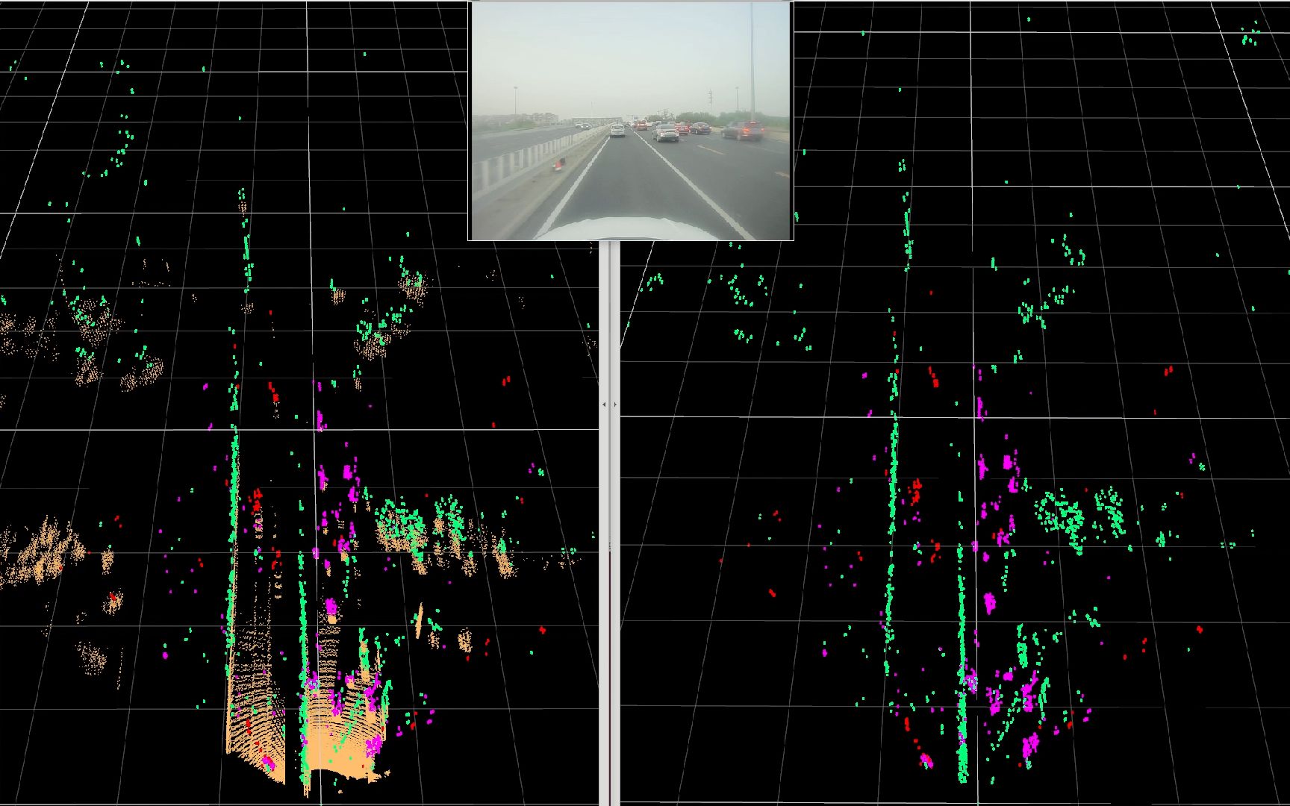Click the highway camera image overlay
Screen dimensions: 1290x806
[631, 121]
